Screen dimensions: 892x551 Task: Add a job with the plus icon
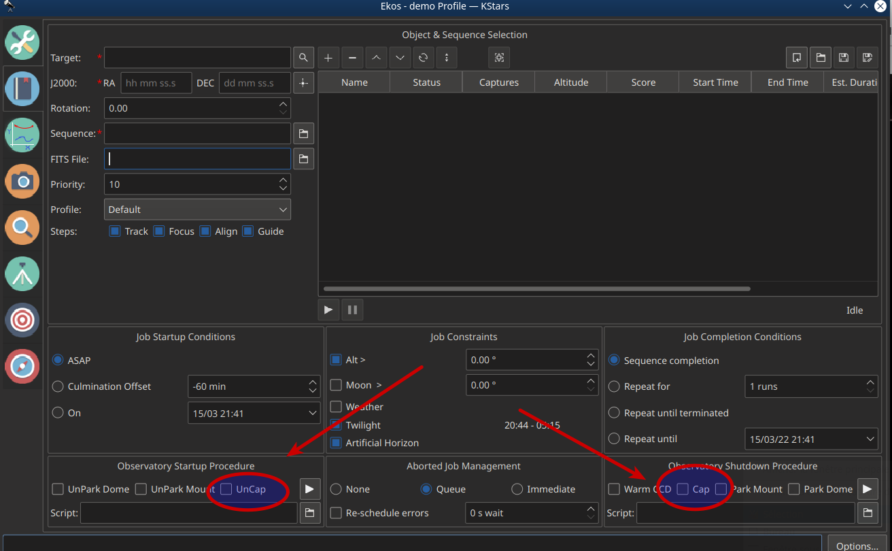tap(328, 58)
